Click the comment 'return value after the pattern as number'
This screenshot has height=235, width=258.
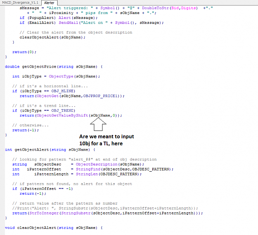[65, 203]
